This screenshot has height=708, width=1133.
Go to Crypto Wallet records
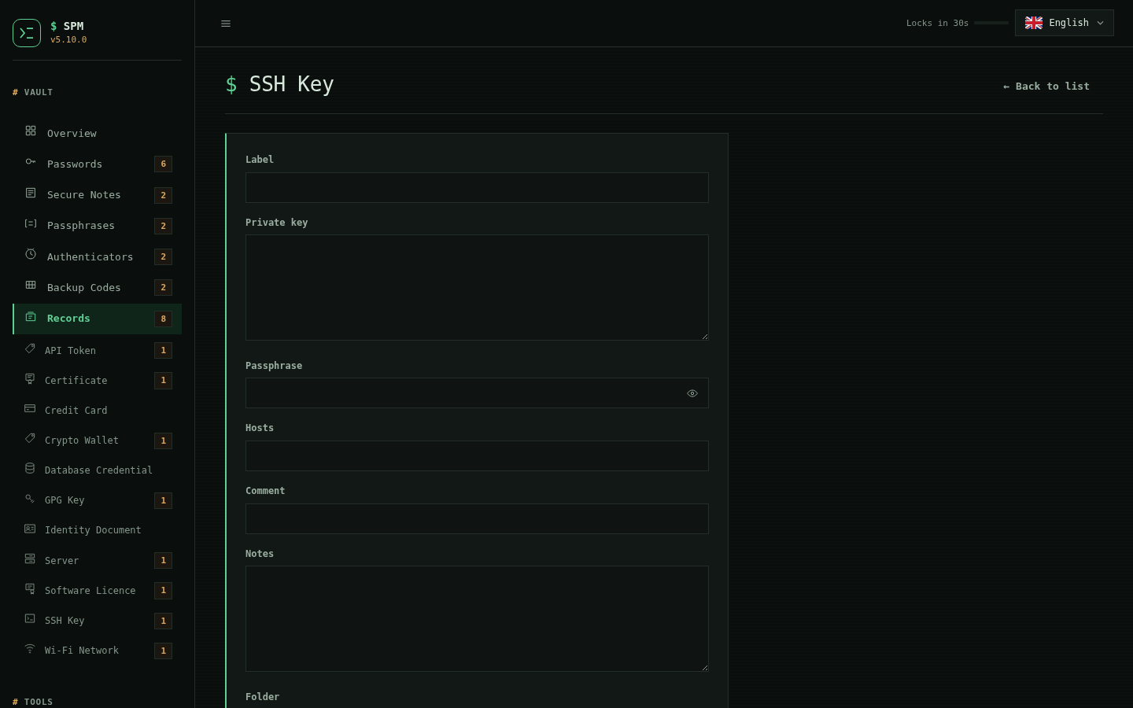(98, 441)
